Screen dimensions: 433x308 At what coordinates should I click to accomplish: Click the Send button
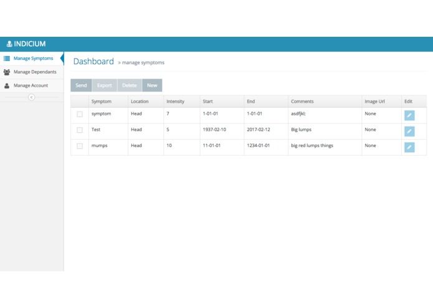(x=81, y=85)
